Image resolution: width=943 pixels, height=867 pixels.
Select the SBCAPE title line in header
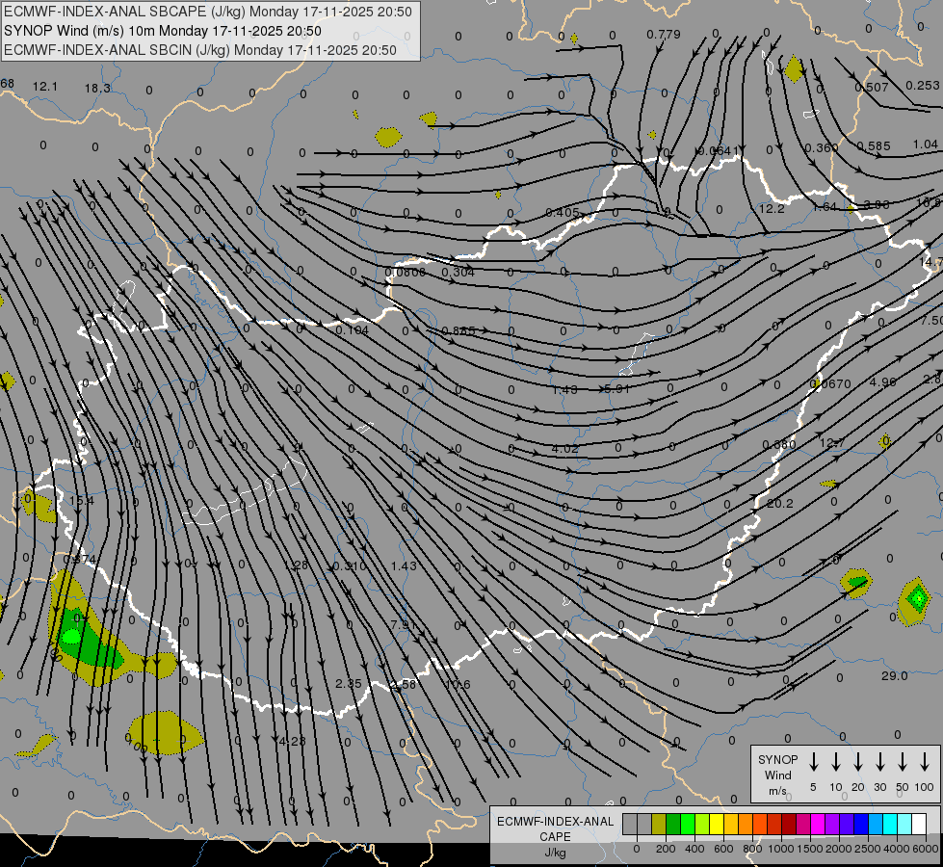208,12
